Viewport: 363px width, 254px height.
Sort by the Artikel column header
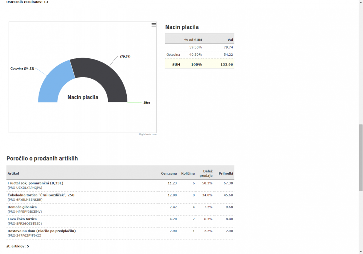pos(13,174)
